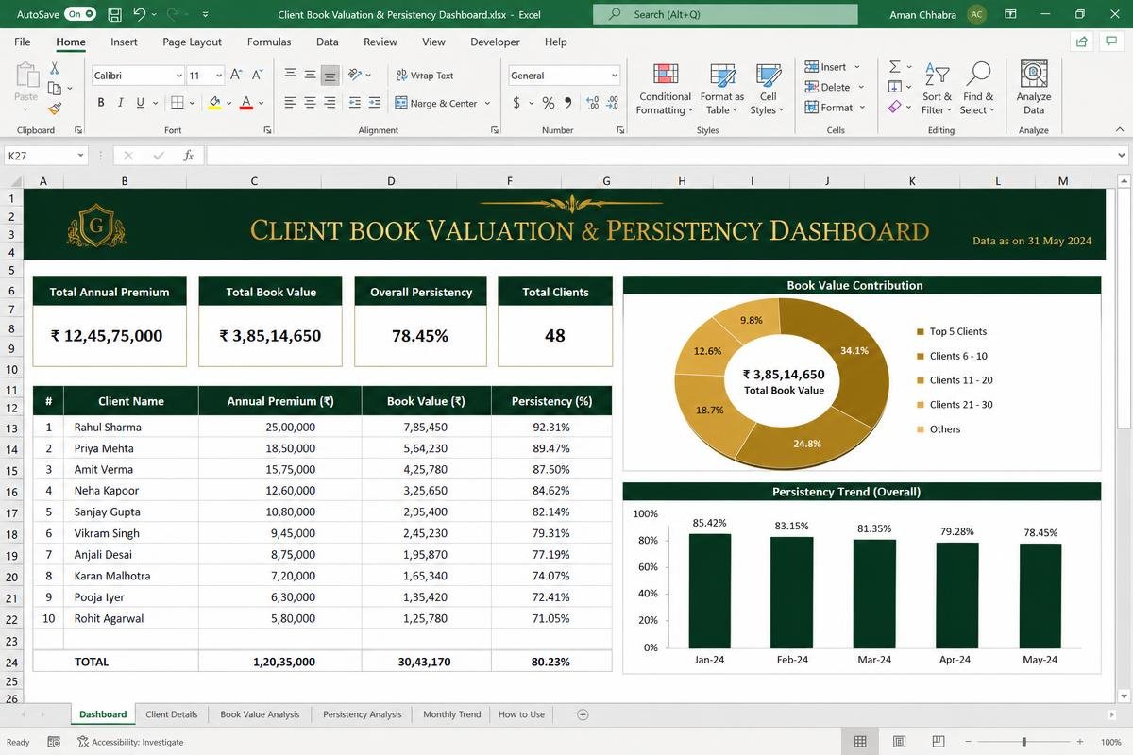This screenshot has height=755, width=1133.
Task: Select Bottom Align icon
Action: point(330,75)
